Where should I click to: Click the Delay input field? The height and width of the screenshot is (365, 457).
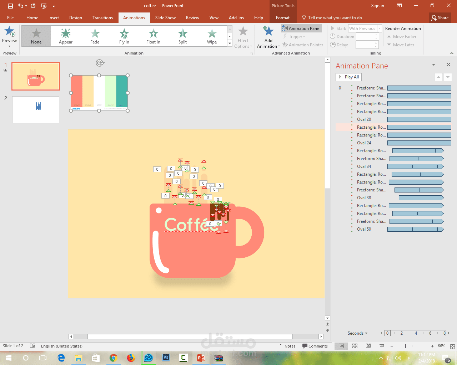pos(367,45)
